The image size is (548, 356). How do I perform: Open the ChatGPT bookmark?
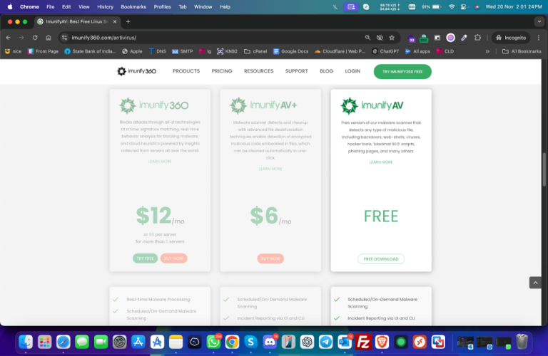click(x=385, y=51)
